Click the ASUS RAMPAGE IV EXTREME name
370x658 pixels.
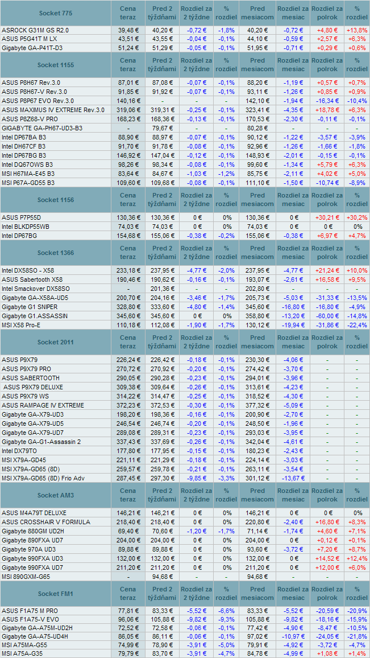43,405
